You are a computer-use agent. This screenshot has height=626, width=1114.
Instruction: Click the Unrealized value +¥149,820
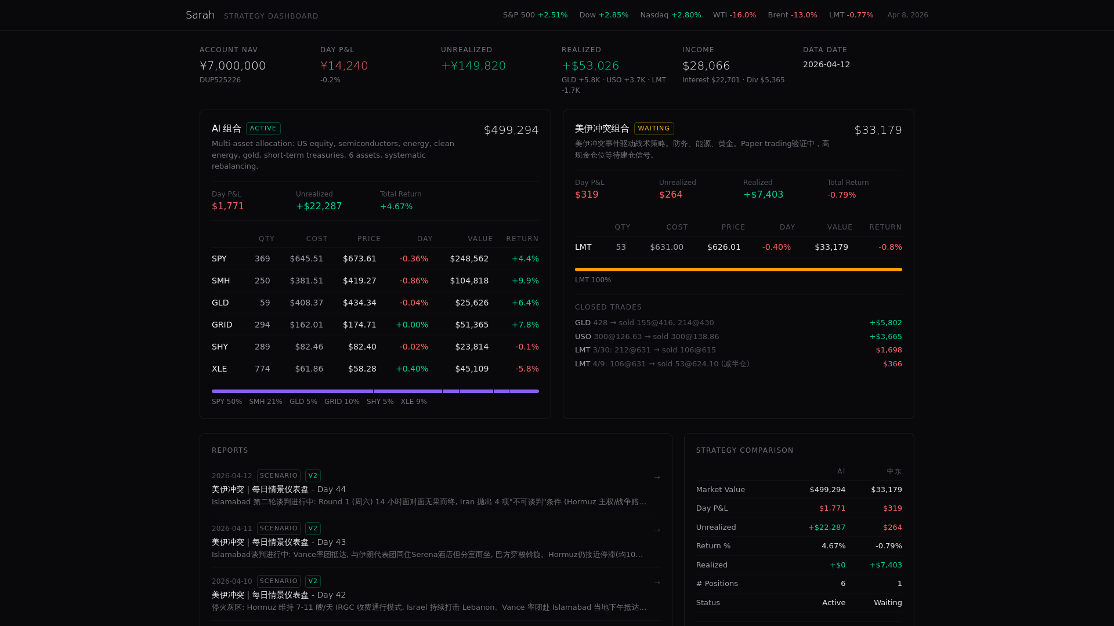[473, 66]
